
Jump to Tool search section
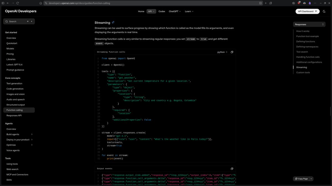302,52
